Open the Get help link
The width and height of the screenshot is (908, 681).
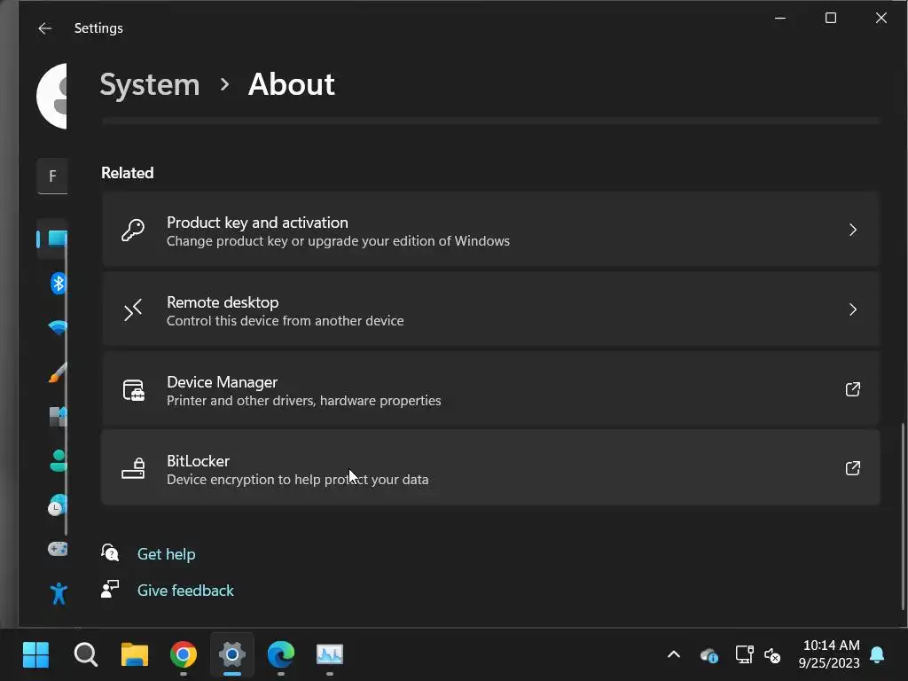click(166, 554)
